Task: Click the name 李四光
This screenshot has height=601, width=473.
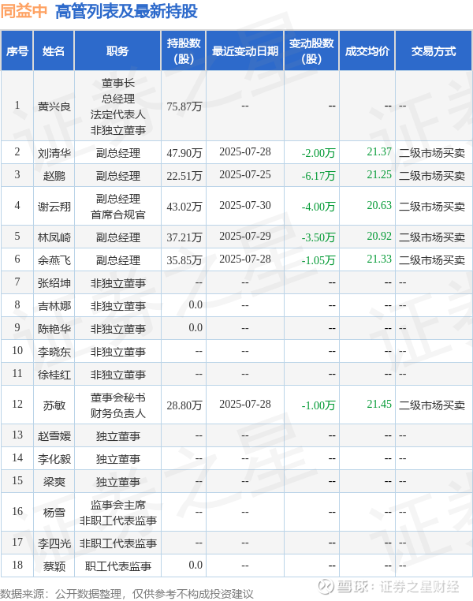Action: coord(54,543)
